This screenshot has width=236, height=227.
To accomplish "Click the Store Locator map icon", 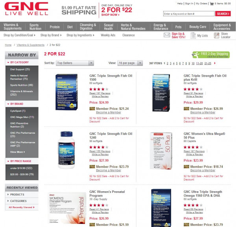I will click(217, 35).
